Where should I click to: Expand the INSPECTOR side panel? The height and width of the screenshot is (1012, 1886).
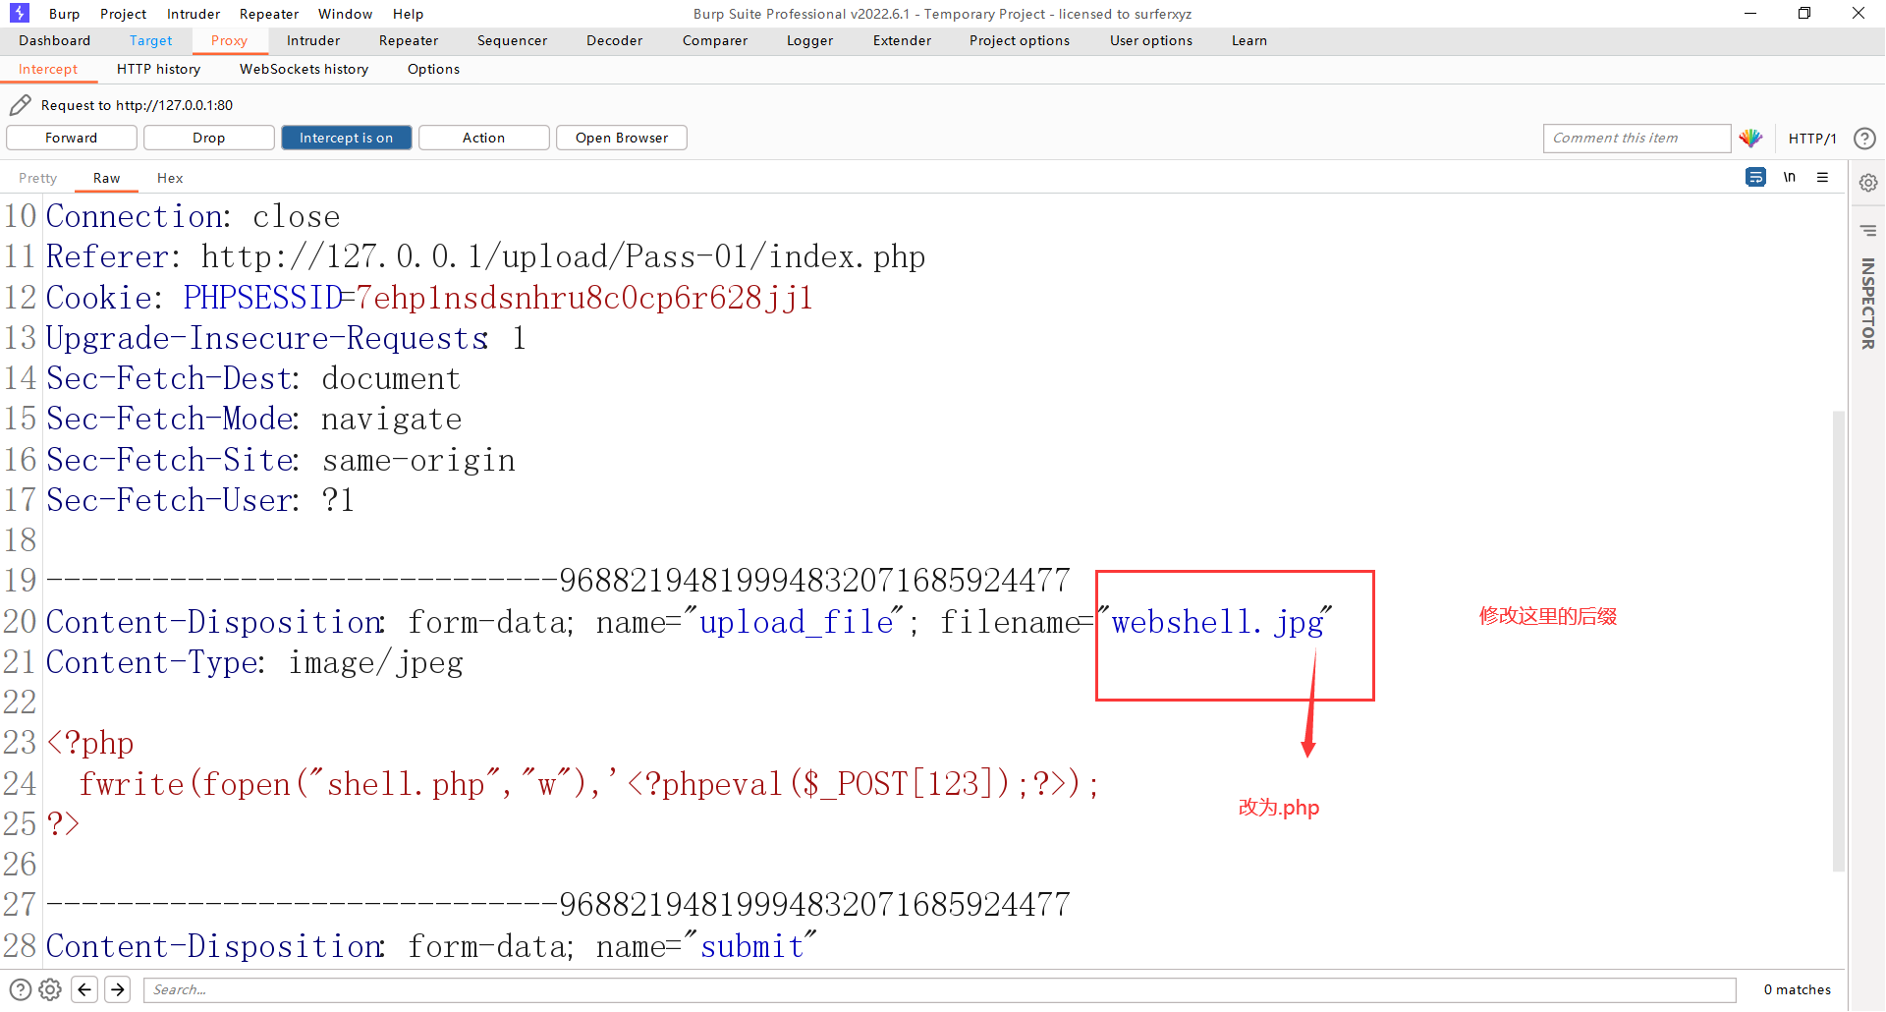[x=1868, y=303]
